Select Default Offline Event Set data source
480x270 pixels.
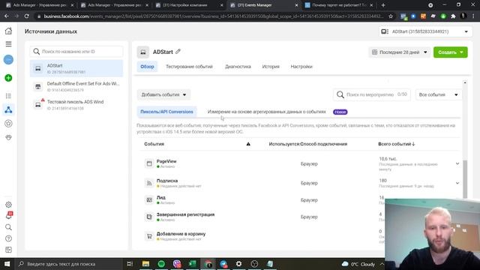76,86
